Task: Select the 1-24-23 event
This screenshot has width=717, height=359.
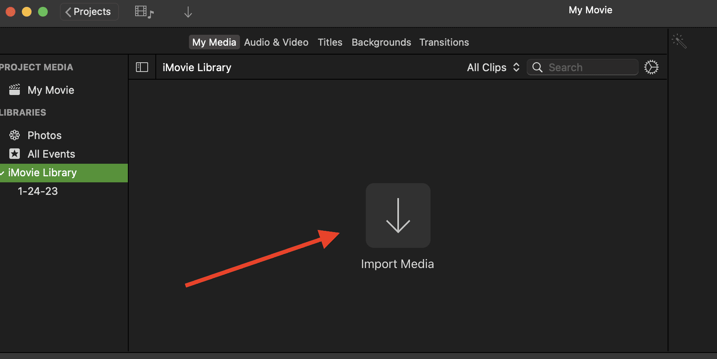Action: (x=38, y=191)
